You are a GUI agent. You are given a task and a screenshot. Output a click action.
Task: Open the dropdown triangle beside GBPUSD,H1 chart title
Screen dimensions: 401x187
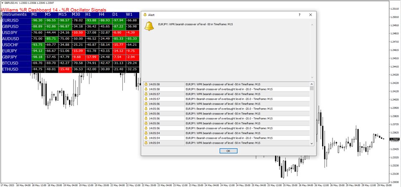[x=3, y=2]
